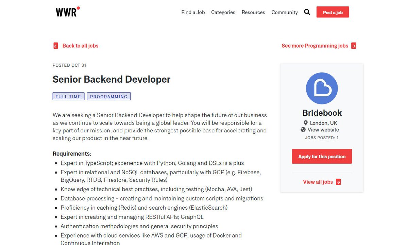Click the Database processing requirement line
Image resolution: width=408 pixels, height=245 pixels.
click(x=162, y=198)
